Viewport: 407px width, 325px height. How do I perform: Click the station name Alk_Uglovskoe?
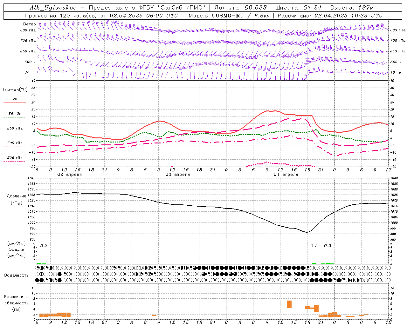pos(53,8)
